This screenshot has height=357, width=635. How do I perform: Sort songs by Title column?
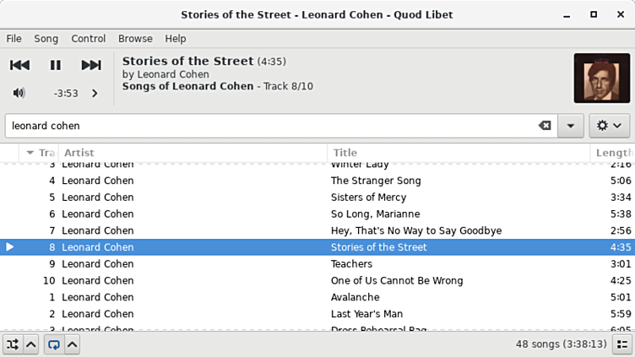456,153
